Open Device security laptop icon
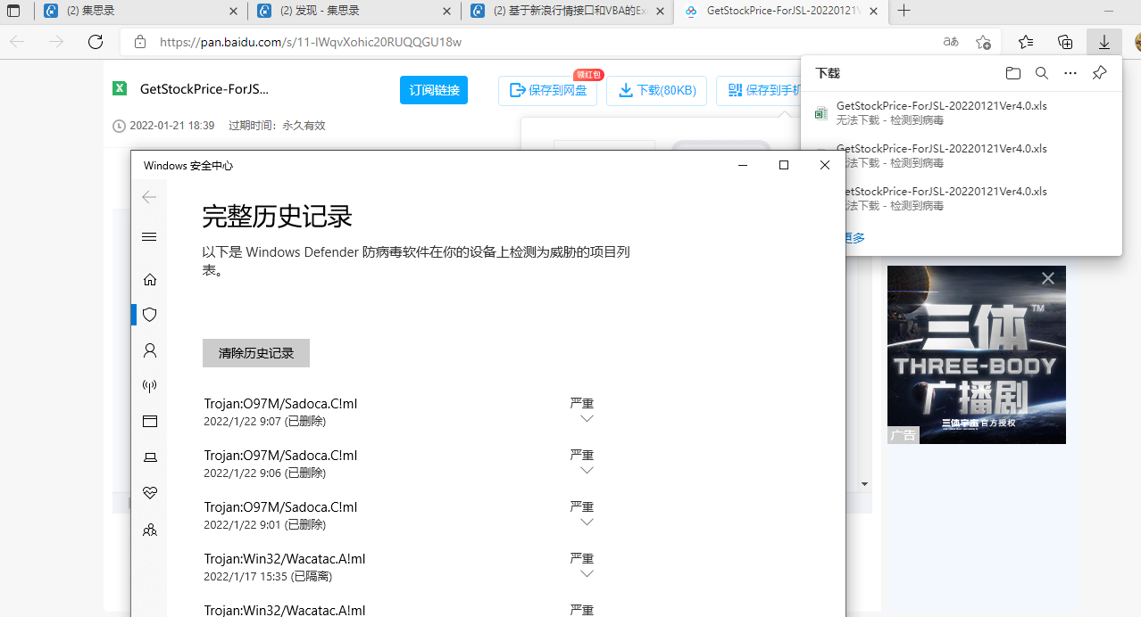Screen dimensions: 1141x617 coord(150,457)
